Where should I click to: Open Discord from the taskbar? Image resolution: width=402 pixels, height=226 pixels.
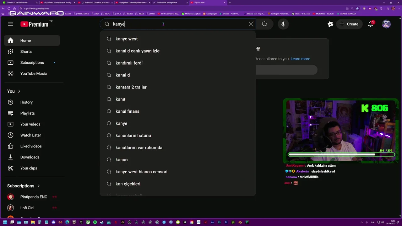coord(53,222)
